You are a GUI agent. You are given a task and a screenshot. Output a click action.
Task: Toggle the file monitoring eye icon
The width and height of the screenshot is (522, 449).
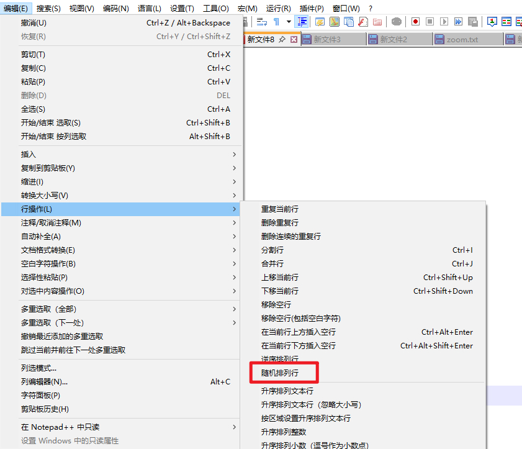point(396,22)
